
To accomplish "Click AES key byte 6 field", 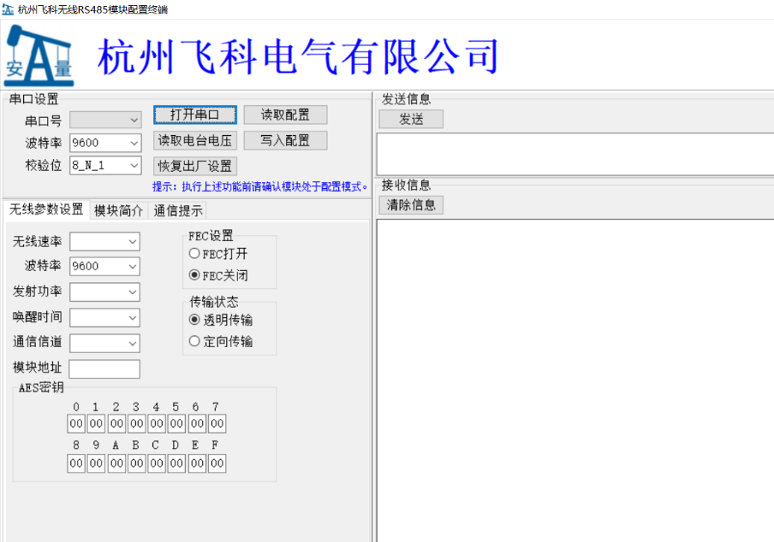I will (x=197, y=424).
